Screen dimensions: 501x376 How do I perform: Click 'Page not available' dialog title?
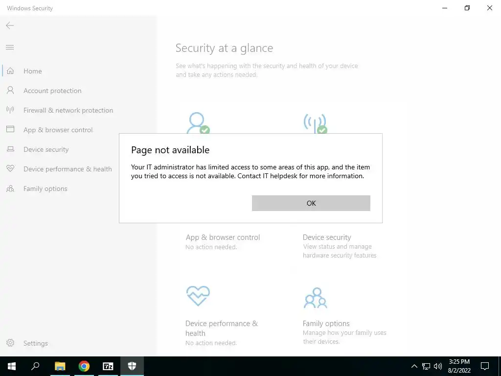170,150
